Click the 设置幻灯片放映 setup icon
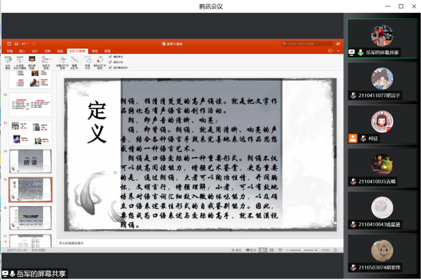Screen dimensions: 421x280 tap(62, 59)
